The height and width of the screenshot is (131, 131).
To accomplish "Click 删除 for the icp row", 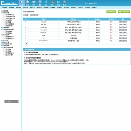I will click(x=125, y=38).
